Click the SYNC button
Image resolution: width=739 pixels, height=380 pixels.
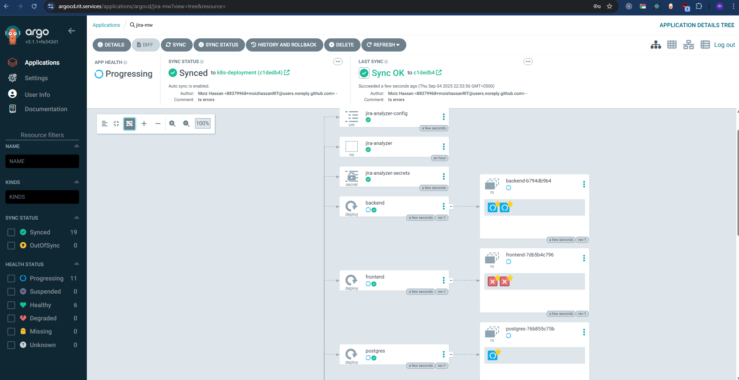[176, 45]
